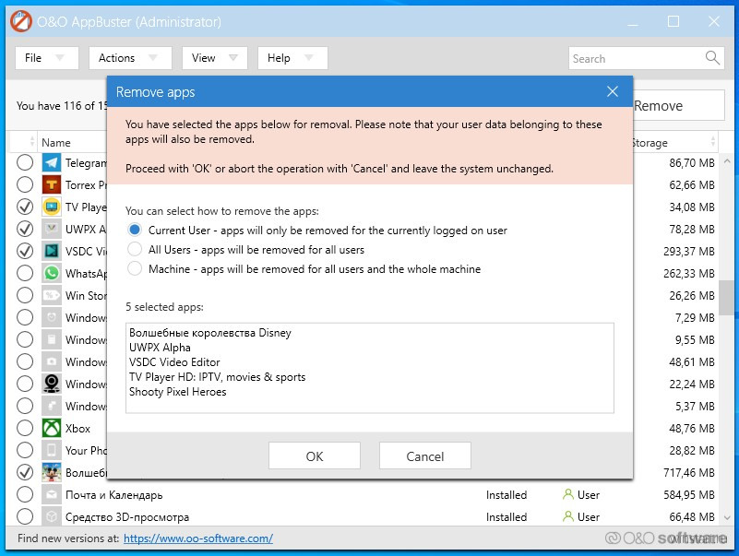Click the WhatsApp app icon

[52, 273]
